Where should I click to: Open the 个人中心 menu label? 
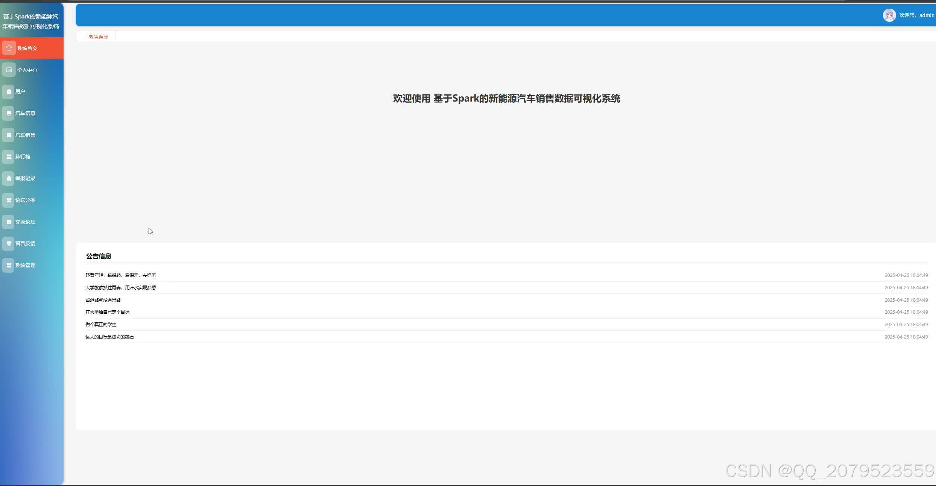coord(27,70)
